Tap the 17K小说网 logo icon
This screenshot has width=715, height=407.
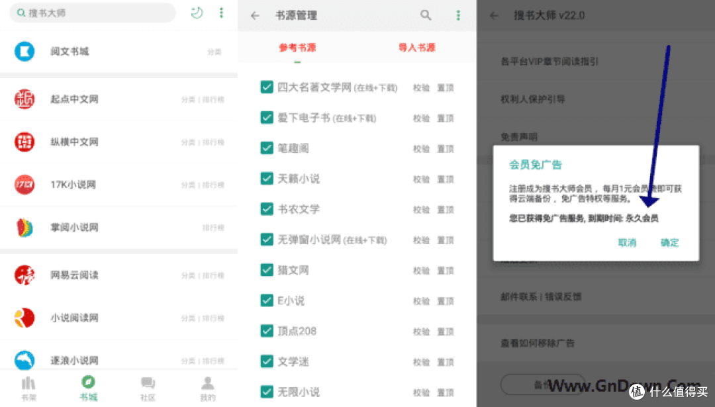click(x=24, y=185)
